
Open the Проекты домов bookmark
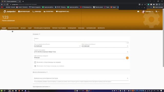click(x=98, y=7)
